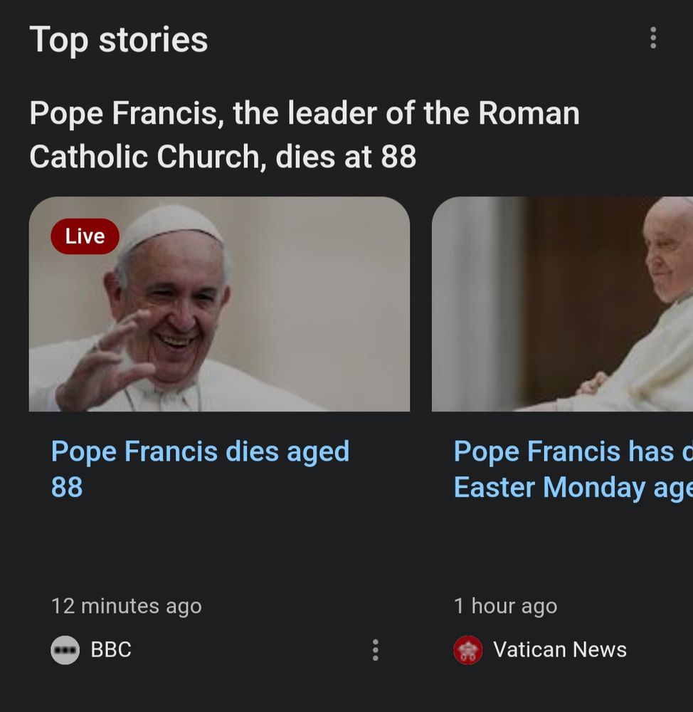
Task: Tap the "Catholic Church, dies at 88" headline line
Action: (223, 157)
